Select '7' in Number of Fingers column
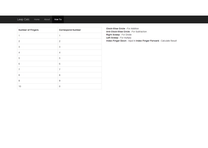 pyautogui.click(x=37, y=70)
